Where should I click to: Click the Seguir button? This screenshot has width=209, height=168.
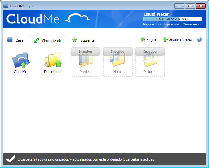point(148,39)
